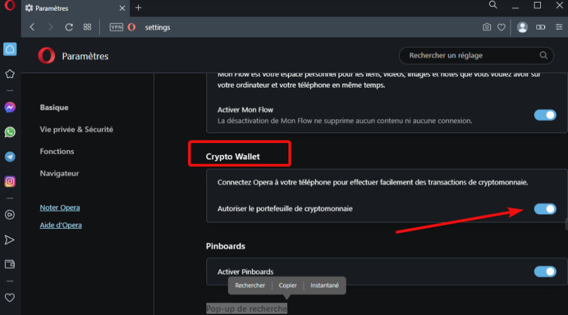Open the Speed Dial grid icon

[87, 27]
